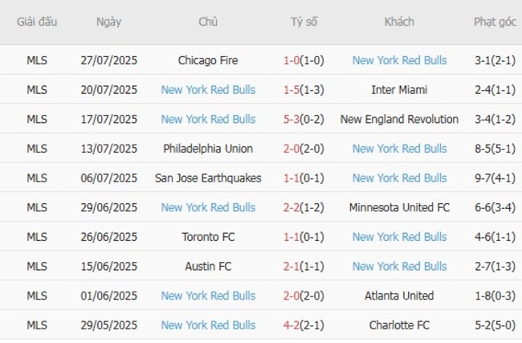Open the Austin FC team link
This screenshot has width=522, height=343.
[208, 266]
